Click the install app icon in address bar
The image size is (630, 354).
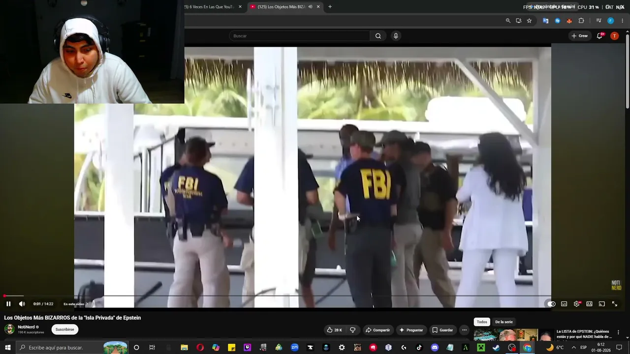[x=519, y=21]
